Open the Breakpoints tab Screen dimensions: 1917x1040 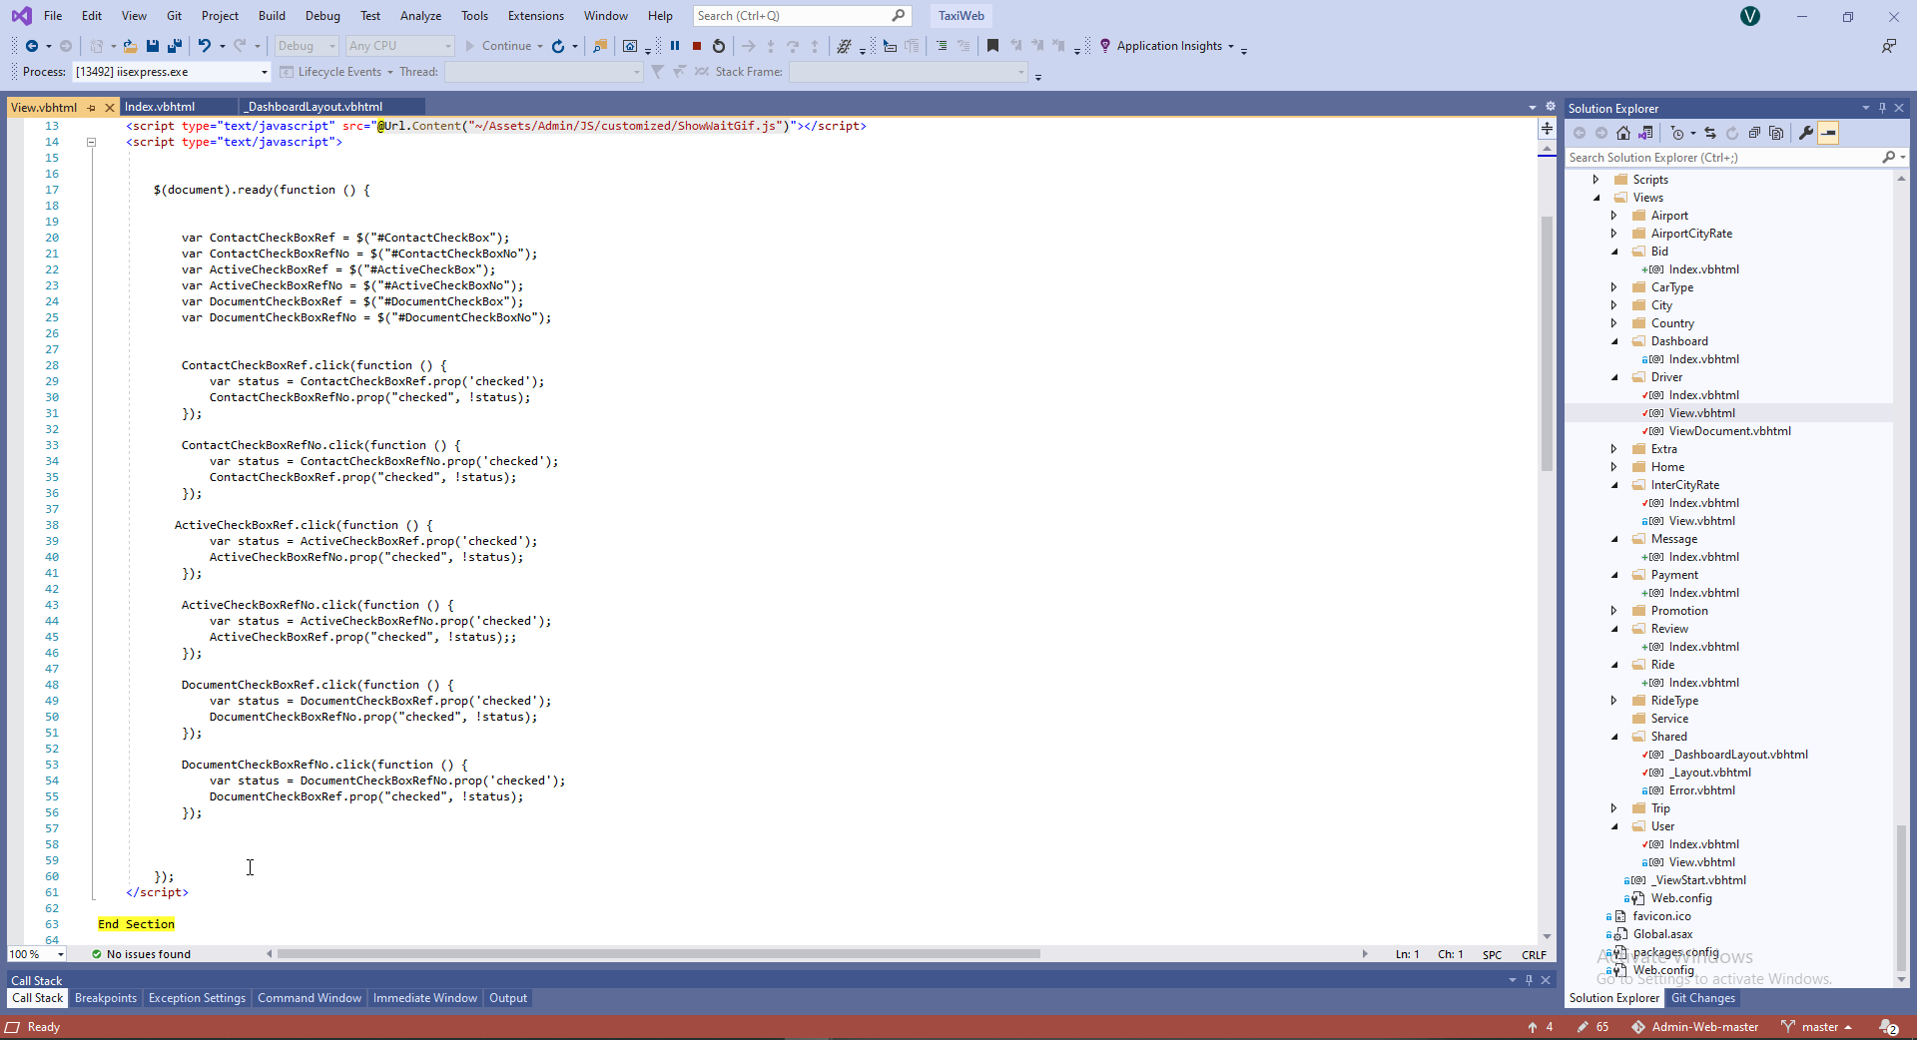coord(106,998)
